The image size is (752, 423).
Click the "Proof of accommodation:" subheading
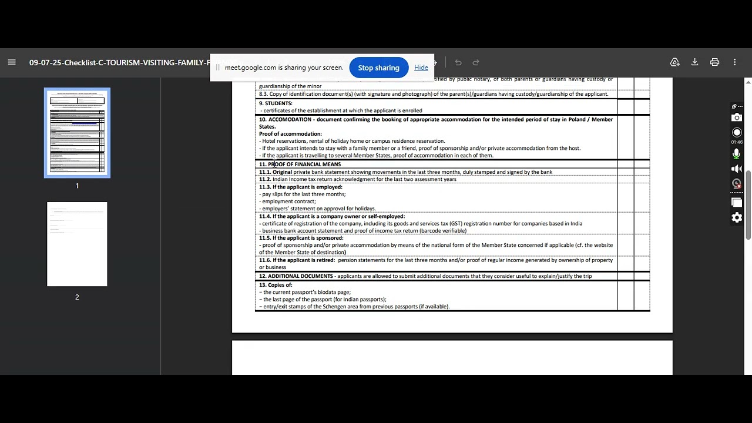(290, 134)
